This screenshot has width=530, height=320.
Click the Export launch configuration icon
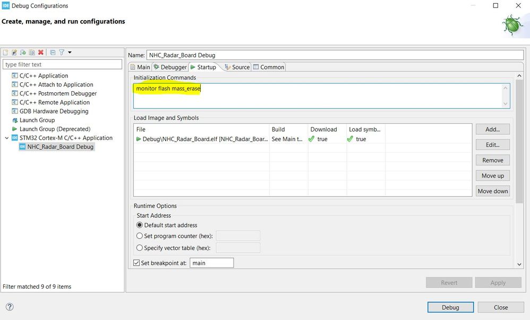click(x=23, y=53)
